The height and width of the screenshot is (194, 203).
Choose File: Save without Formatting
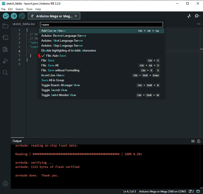[x=102, y=70]
